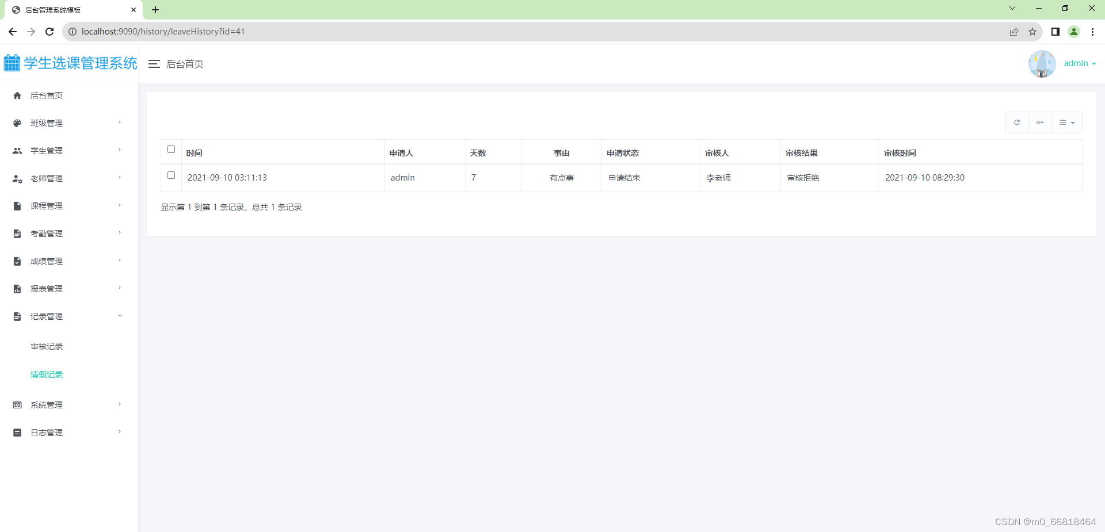The height and width of the screenshot is (532, 1105).
Task: Select the 请假记录 menu item
Action: (47, 374)
